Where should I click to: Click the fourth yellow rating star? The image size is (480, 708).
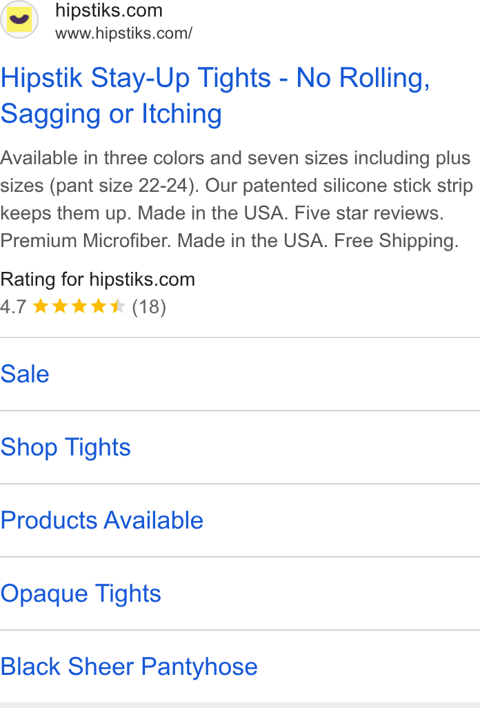pos(99,306)
